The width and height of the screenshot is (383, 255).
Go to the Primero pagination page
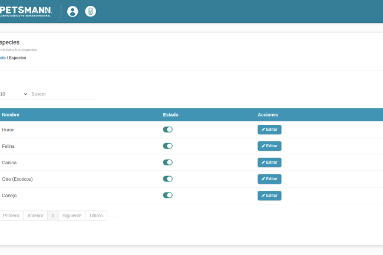coord(11,216)
